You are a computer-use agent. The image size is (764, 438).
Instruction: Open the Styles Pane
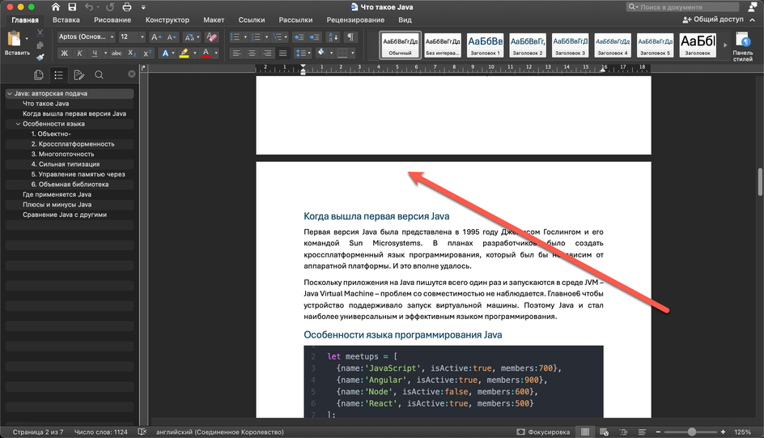point(743,47)
